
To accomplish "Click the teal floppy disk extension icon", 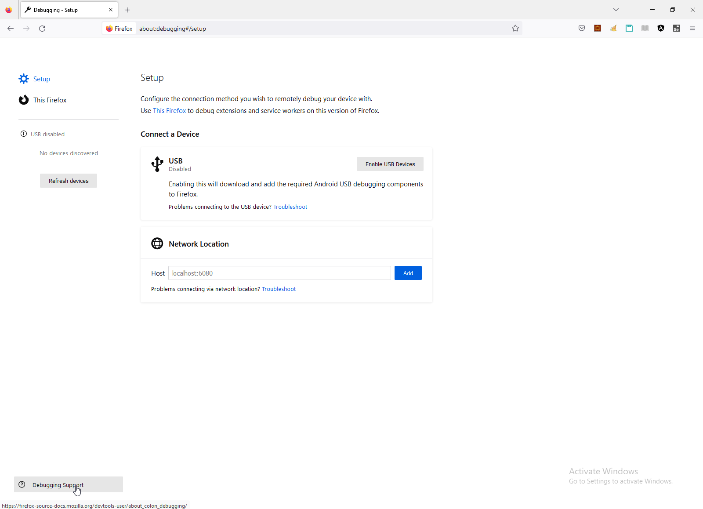I will tap(629, 29).
